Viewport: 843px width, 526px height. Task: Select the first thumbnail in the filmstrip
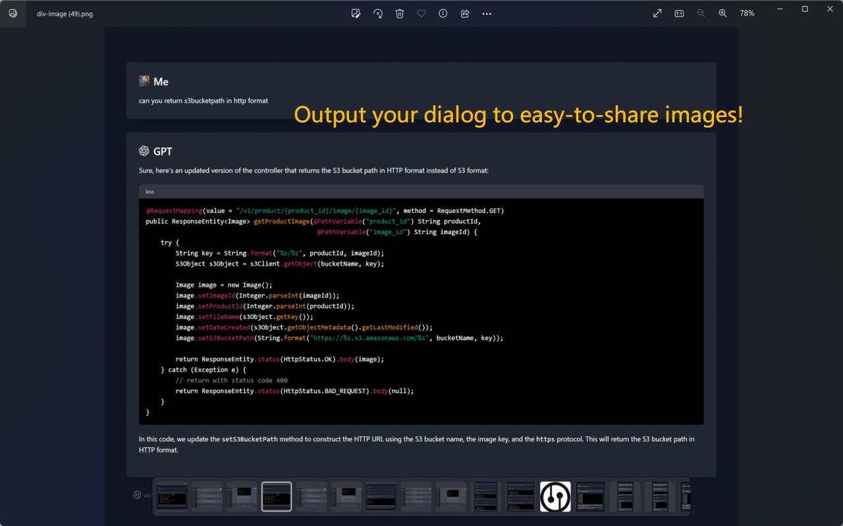click(x=173, y=496)
